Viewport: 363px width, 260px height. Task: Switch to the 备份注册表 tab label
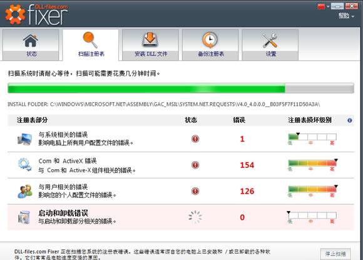pyautogui.click(x=211, y=54)
